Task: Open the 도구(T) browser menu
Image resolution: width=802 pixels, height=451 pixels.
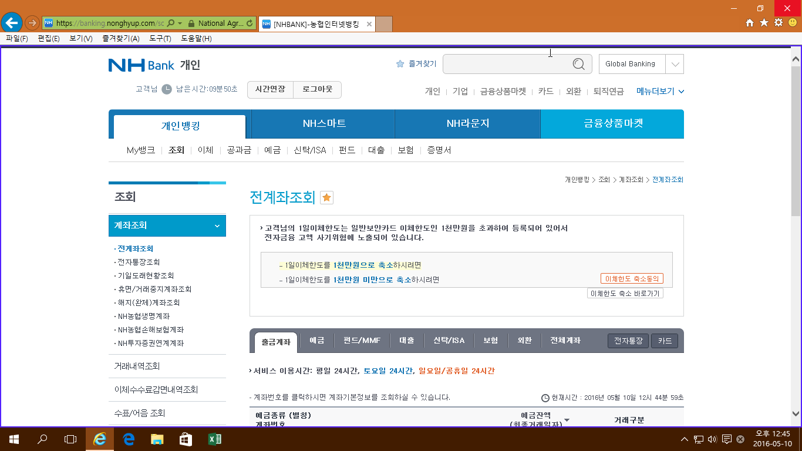Action: click(x=160, y=38)
